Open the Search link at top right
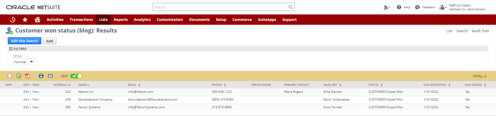This screenshot has height=116, width=496. click(462, 31)
